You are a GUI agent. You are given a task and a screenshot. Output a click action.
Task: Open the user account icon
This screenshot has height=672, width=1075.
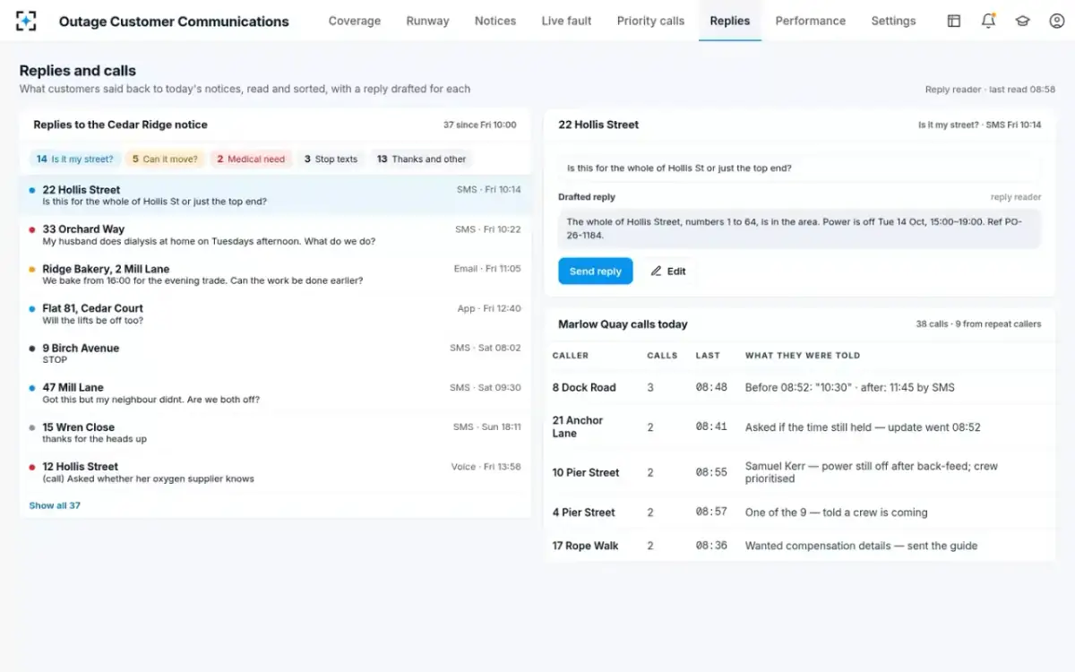coord(1056,21)
